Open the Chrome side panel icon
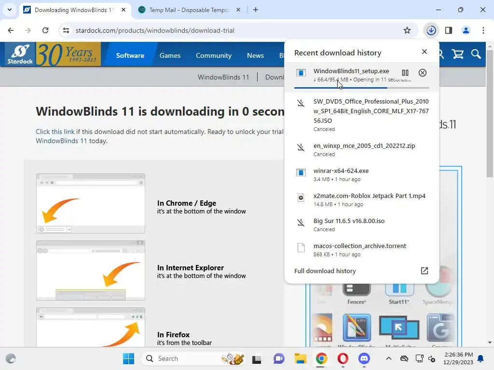 [x=449, y=30]
